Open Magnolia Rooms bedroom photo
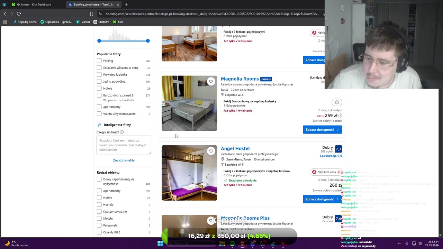Screen dimensions: 443x249 189,103
